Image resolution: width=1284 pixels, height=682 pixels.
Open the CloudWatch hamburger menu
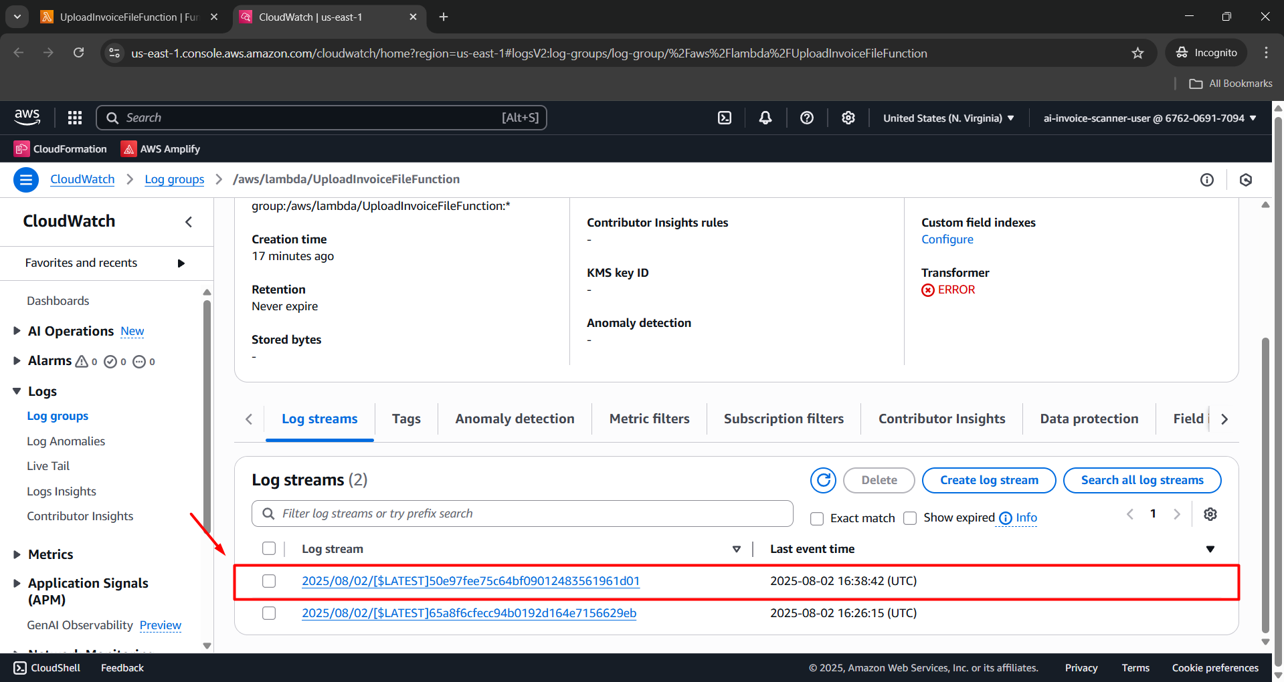(25, 179)
